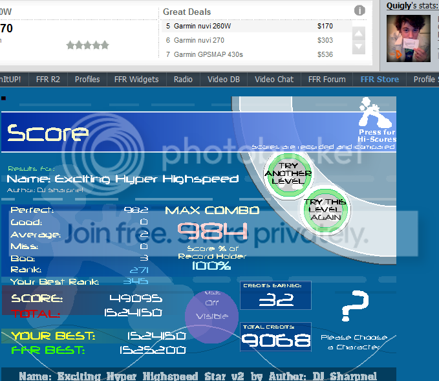
Task: Visit the FFR Forum link
Action: (327, 80)
